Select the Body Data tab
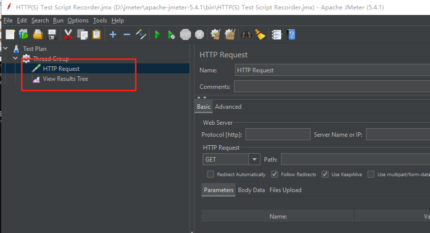Viewport: 430px width, 233px height. 251,190
